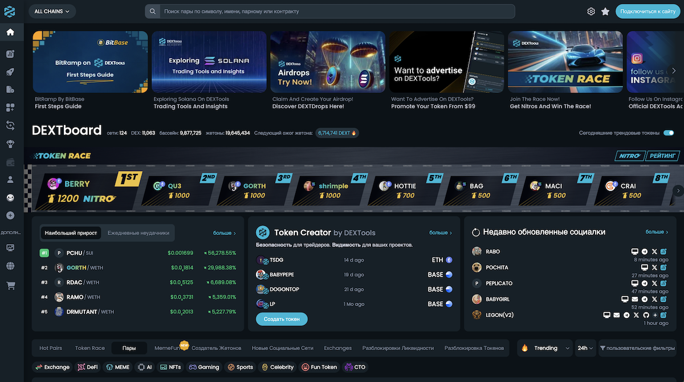Open the pair explorer chart icon in sidebar

10,54
